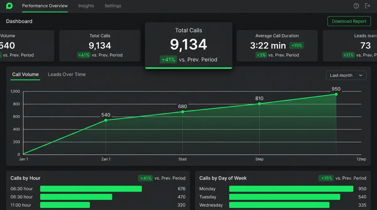The image size is (377, 210).
Task: Click the Dashboard page title
Action: click(x=19, y=21)
